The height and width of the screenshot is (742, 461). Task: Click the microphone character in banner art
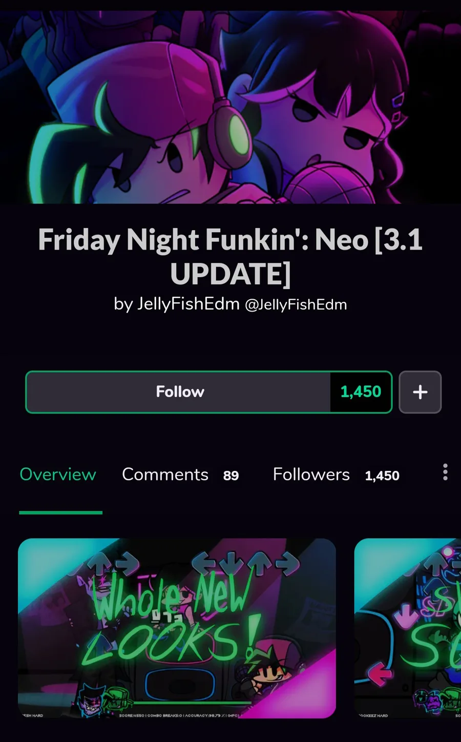[328, 118]
